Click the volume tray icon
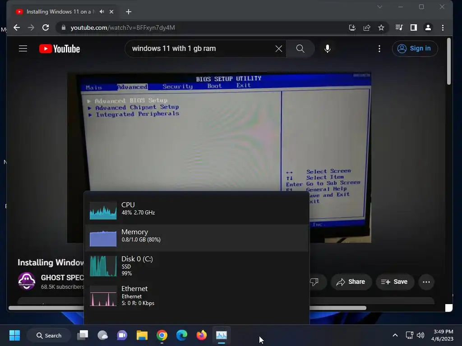The image size is (462, 346). pyautogui.click(x=420, y=335)
